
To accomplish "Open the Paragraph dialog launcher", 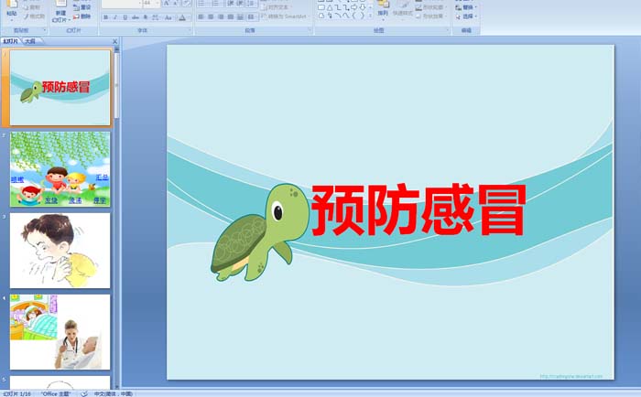I will point(310,30).
